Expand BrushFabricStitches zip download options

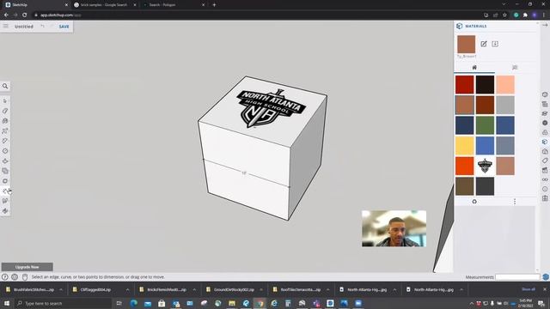click(61, 290)
